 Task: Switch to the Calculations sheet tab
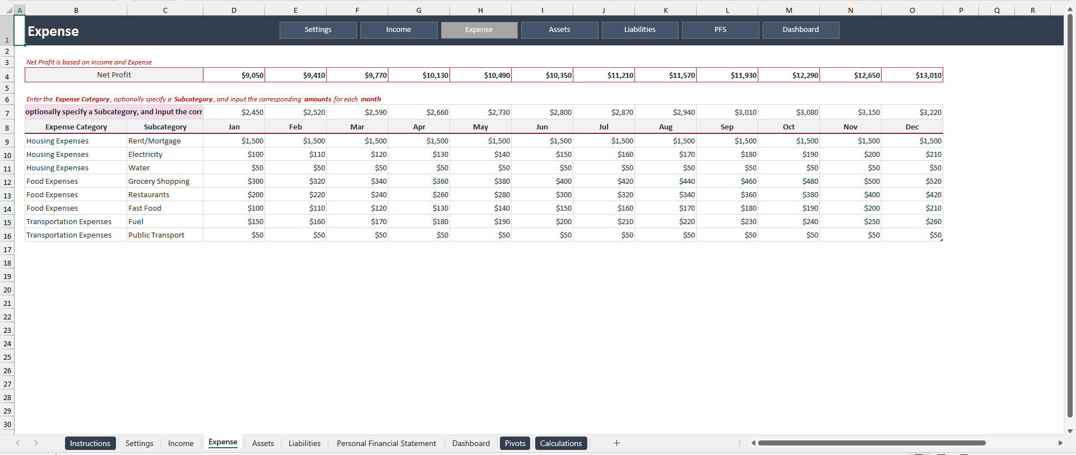pos(561,443)
